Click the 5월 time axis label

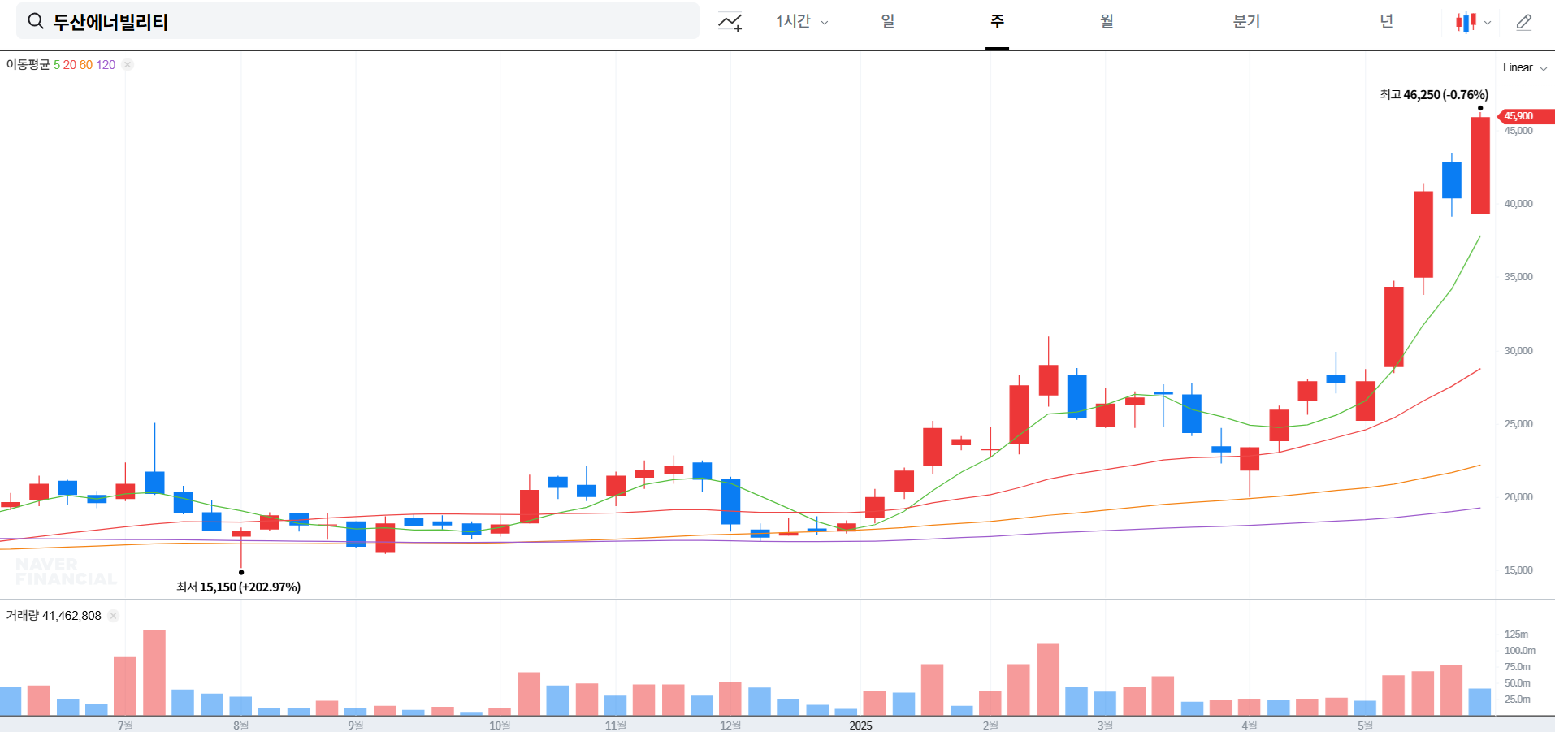coord(1365,725)
